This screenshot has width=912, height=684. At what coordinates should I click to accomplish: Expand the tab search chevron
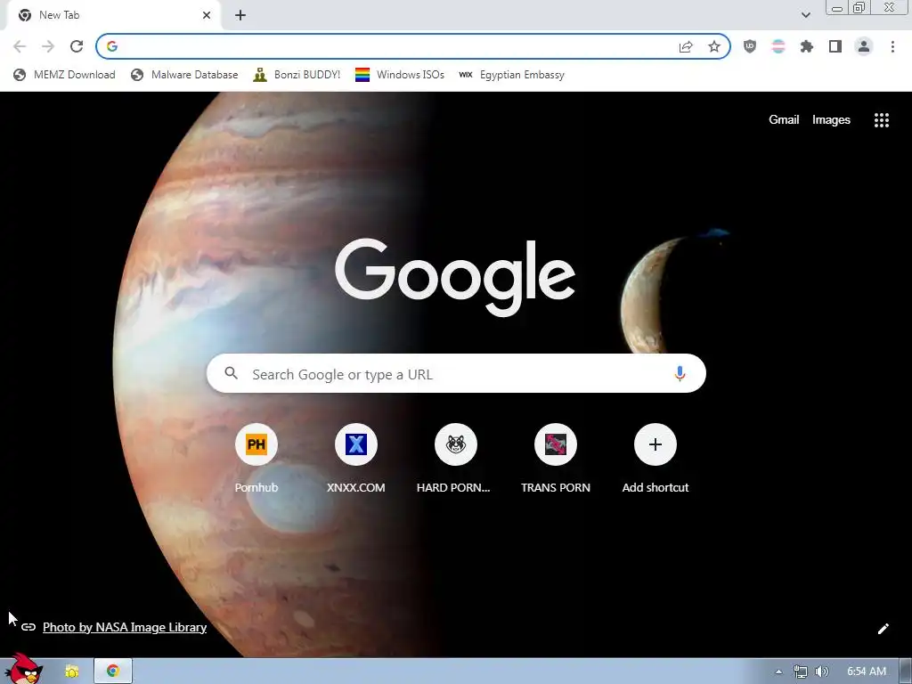tap(805, 15)
